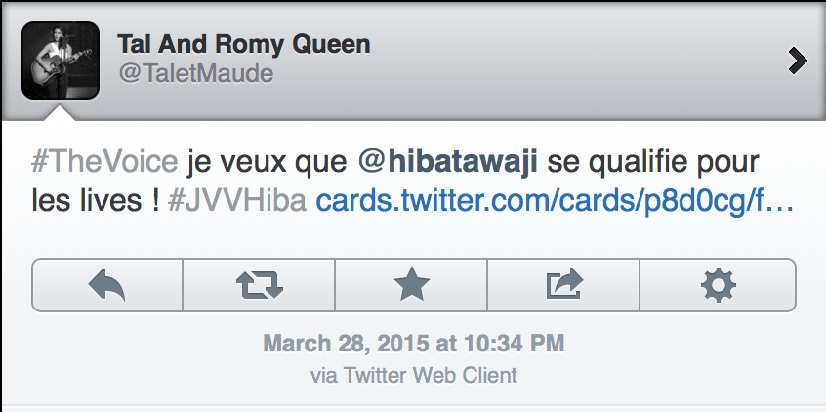This screenshot has height=412, width=826.
Task: Click the March 28, 2015 timestamp
Action: pos(413,344)
